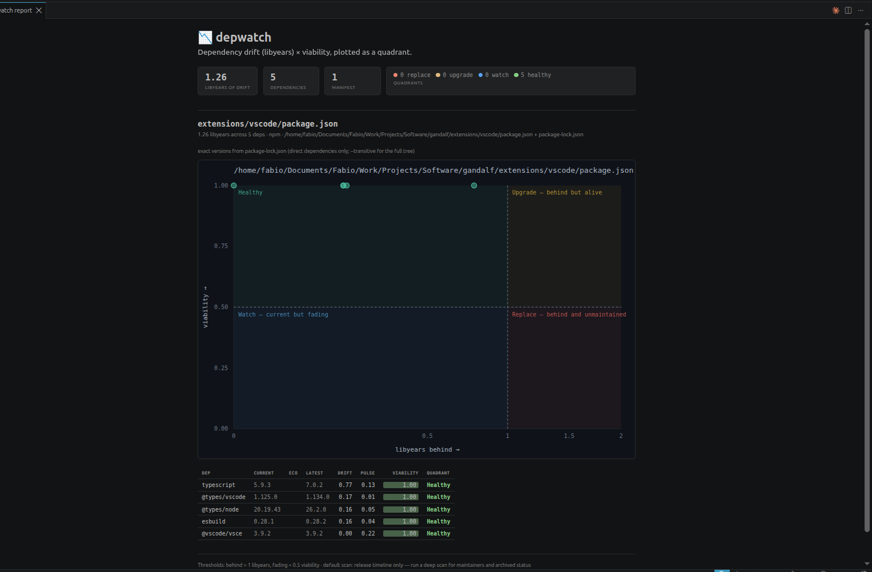Close the watch report tab

(39, 10)
